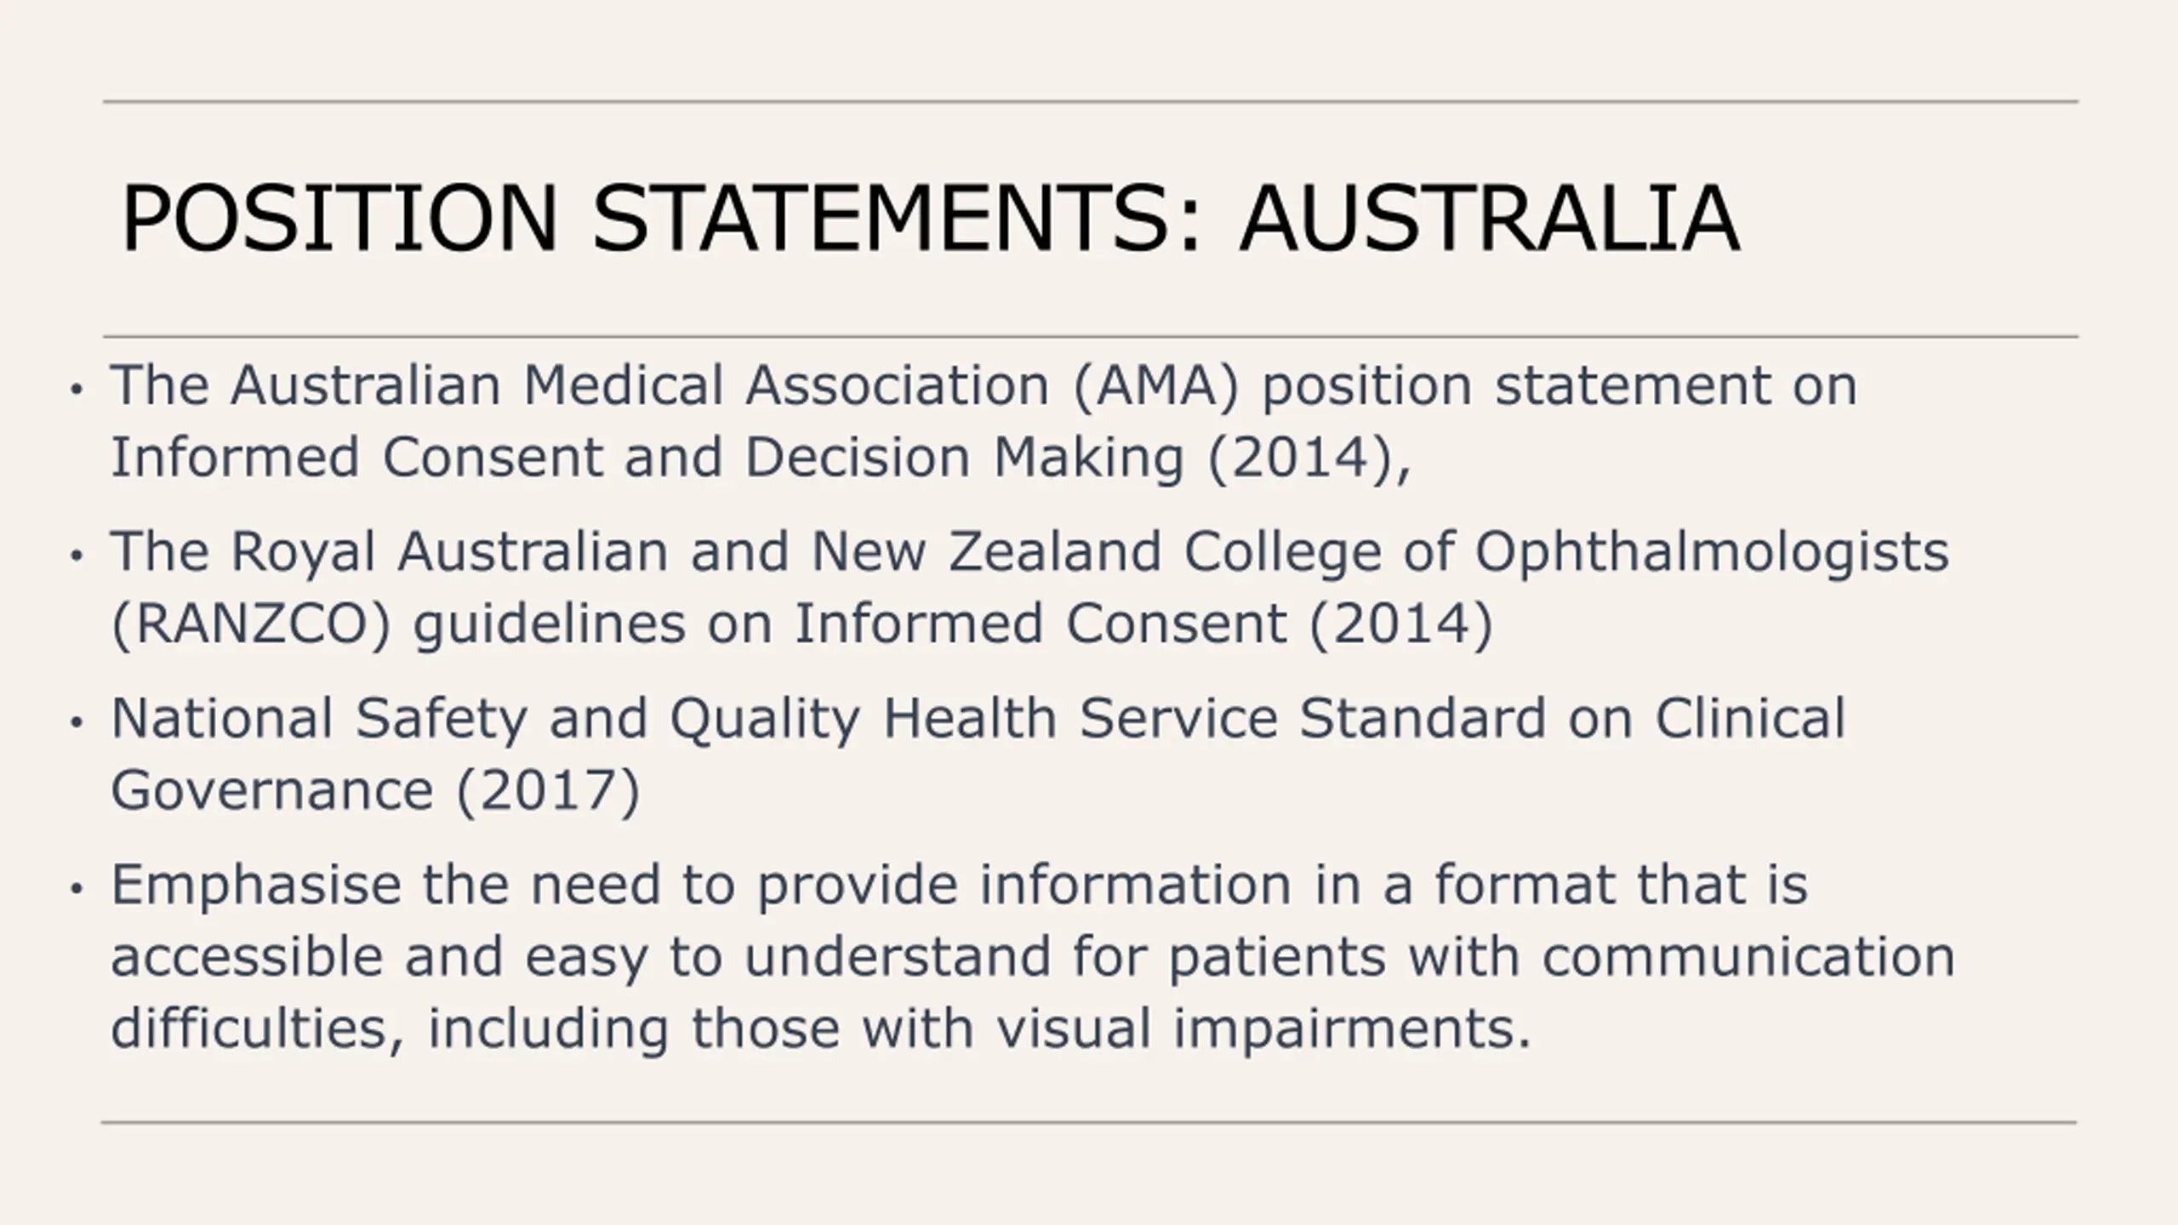Click the word AUSTRALIA in the title
This screenshot has height=1225, width=2178.
point(1490,219)
